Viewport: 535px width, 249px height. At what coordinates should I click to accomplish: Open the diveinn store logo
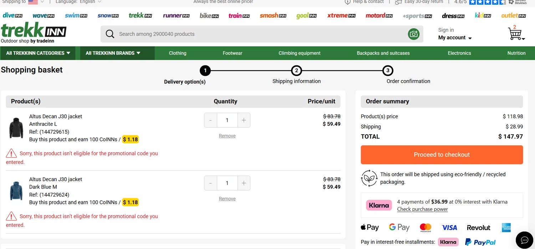(12, 15)
